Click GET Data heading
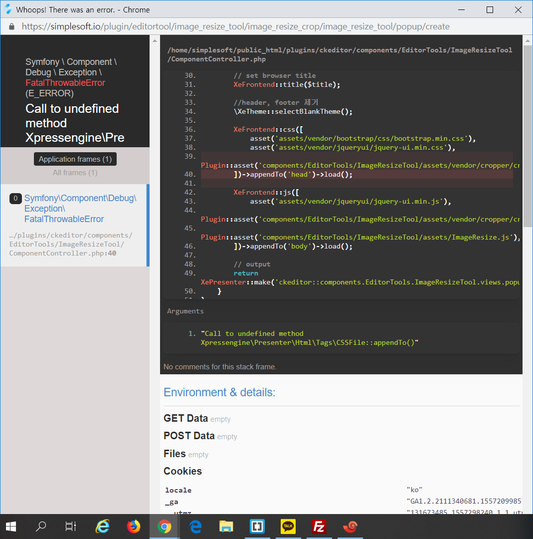This screenshot has height=539, width=533. click(186, 418)
